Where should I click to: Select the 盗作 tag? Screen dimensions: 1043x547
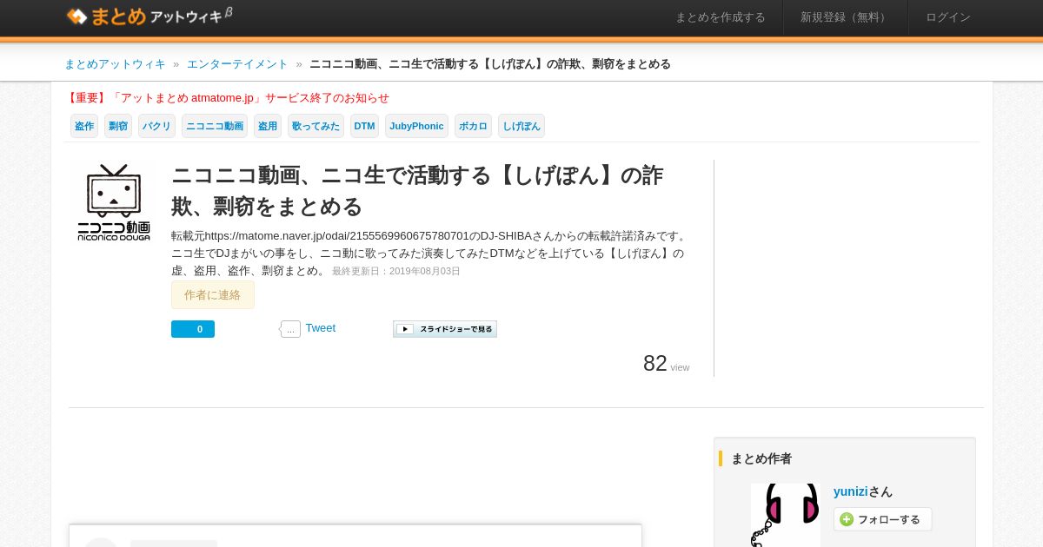pos(84,126)
